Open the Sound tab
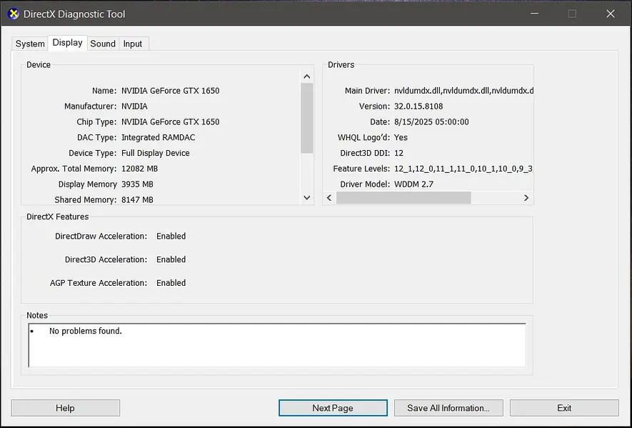 pyautogui.click(x=103, y=44)
